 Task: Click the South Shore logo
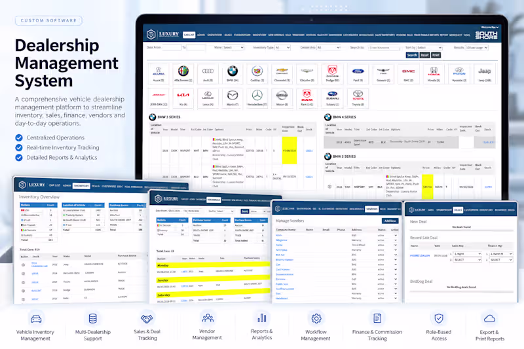pyautogui.click(x=487, y=35)
